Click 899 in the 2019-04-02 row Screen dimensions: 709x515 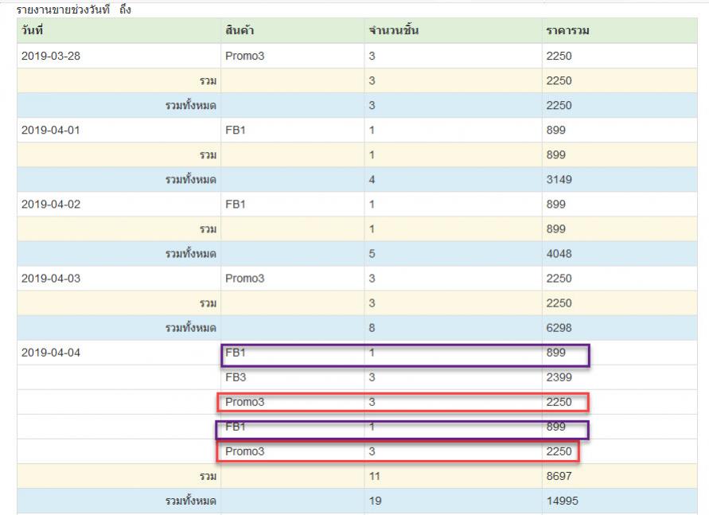555,205
